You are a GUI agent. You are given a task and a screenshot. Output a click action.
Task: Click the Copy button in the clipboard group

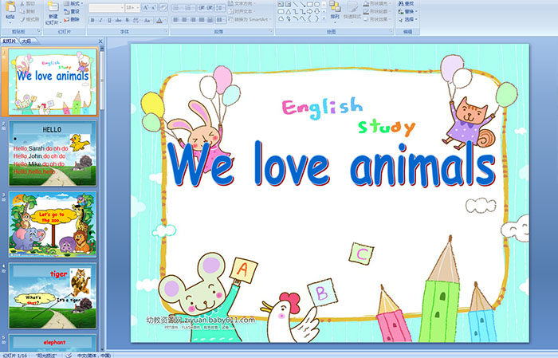click(x=28, y=11)
